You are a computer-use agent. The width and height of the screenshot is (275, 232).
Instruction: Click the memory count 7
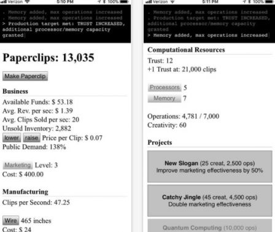185,98
